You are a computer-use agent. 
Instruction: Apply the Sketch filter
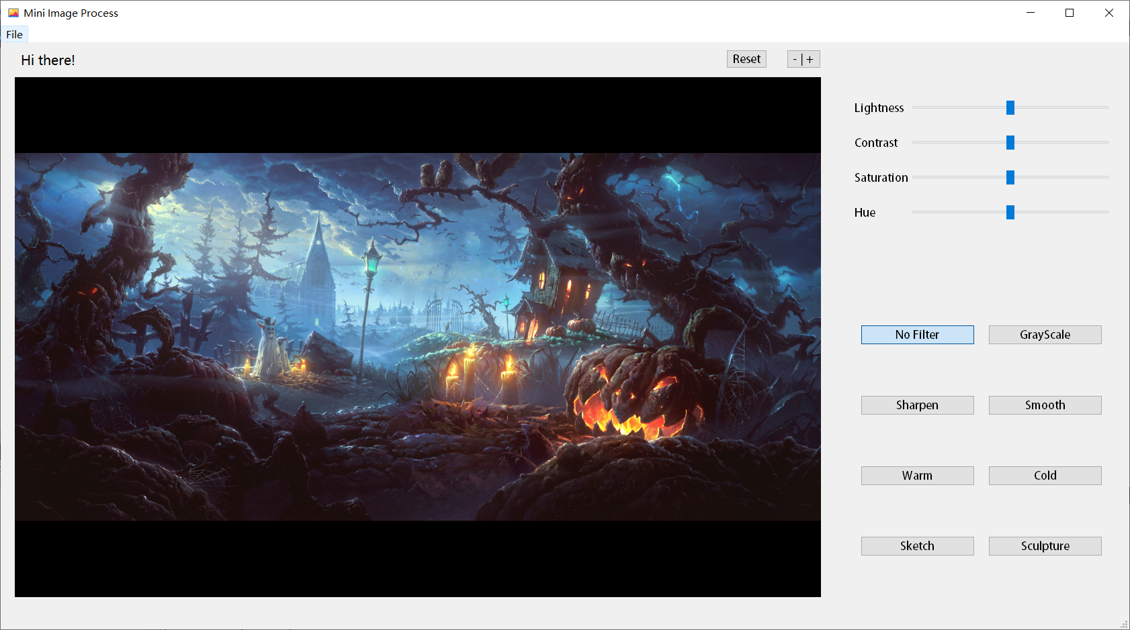[917, 546]
